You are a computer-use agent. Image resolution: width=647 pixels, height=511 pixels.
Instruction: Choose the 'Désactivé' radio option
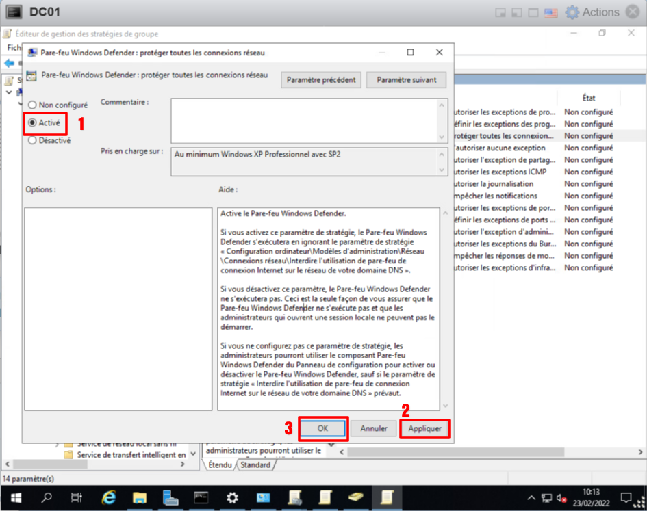click(x=32, y=141)
